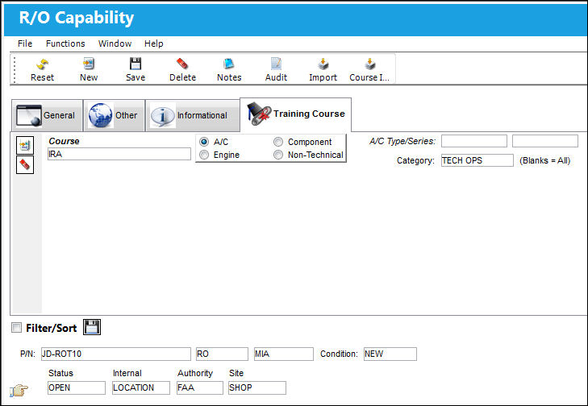Screen dimensions: 588x406
Task: Click the Status field showing OPEN
Action: click(x=77, y=387)
